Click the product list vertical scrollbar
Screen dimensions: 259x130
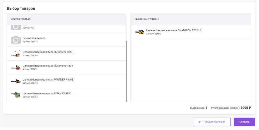point(127,71)
